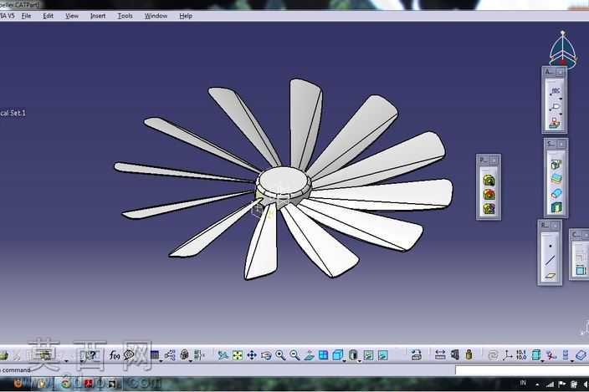Click bottom green icon in S panel
The width and height of the screenshot is (589, 392).
coord(556,207)
